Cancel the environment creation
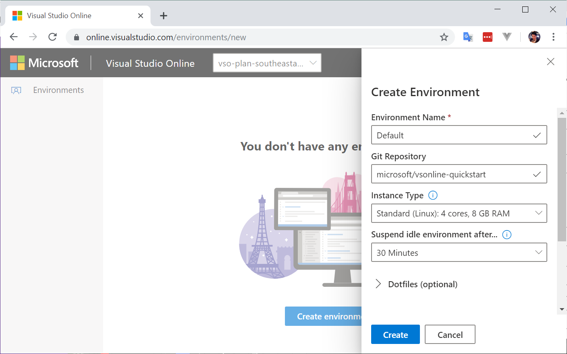Viewport: 567px width, 354px height. pyautogui.click(x=450, y=334)
